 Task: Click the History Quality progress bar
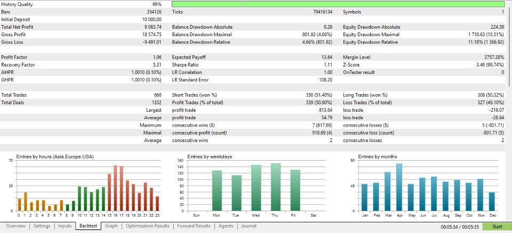338,5
